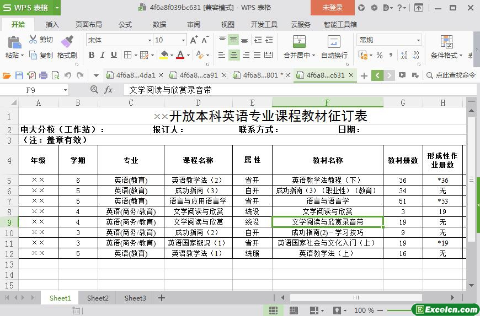Switch to the Sheet2 worksheet tab
This screenshot has height=316, width=480.
(98, 298)
